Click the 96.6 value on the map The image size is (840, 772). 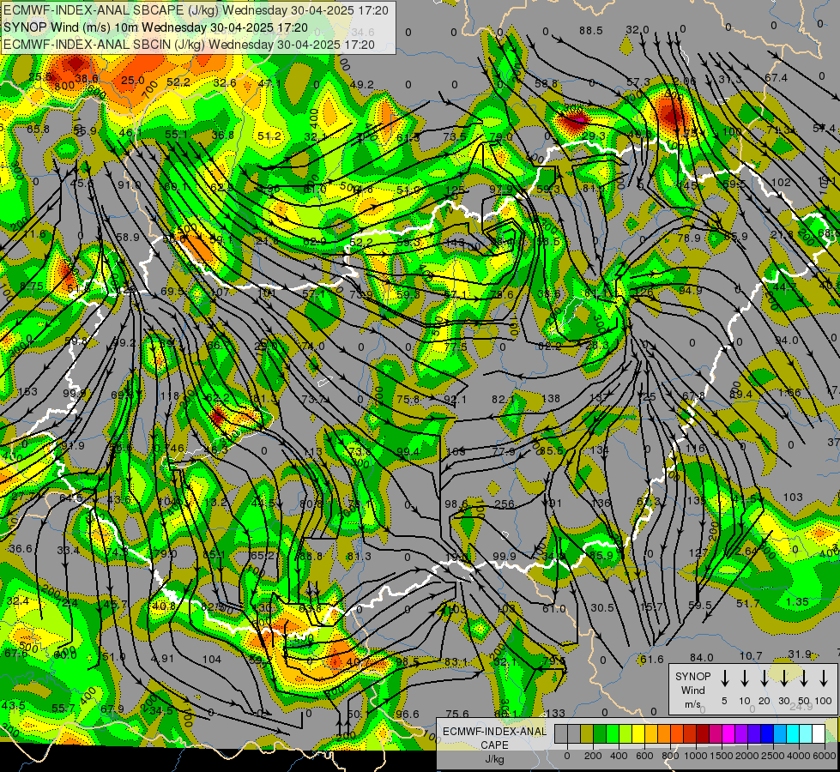click(408, 714)
